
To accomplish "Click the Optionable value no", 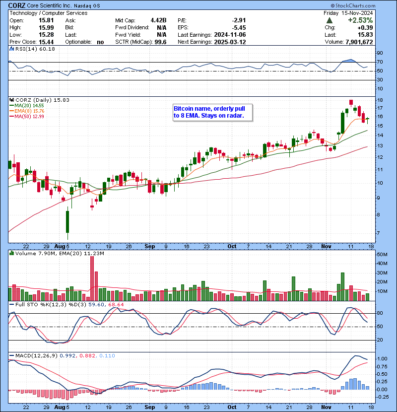I will click(x=100, y=42).
